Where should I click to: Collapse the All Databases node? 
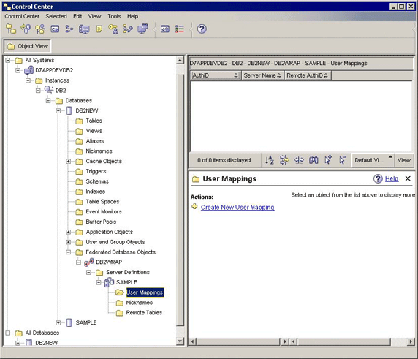pyautogui.click(x=8, y=333)
